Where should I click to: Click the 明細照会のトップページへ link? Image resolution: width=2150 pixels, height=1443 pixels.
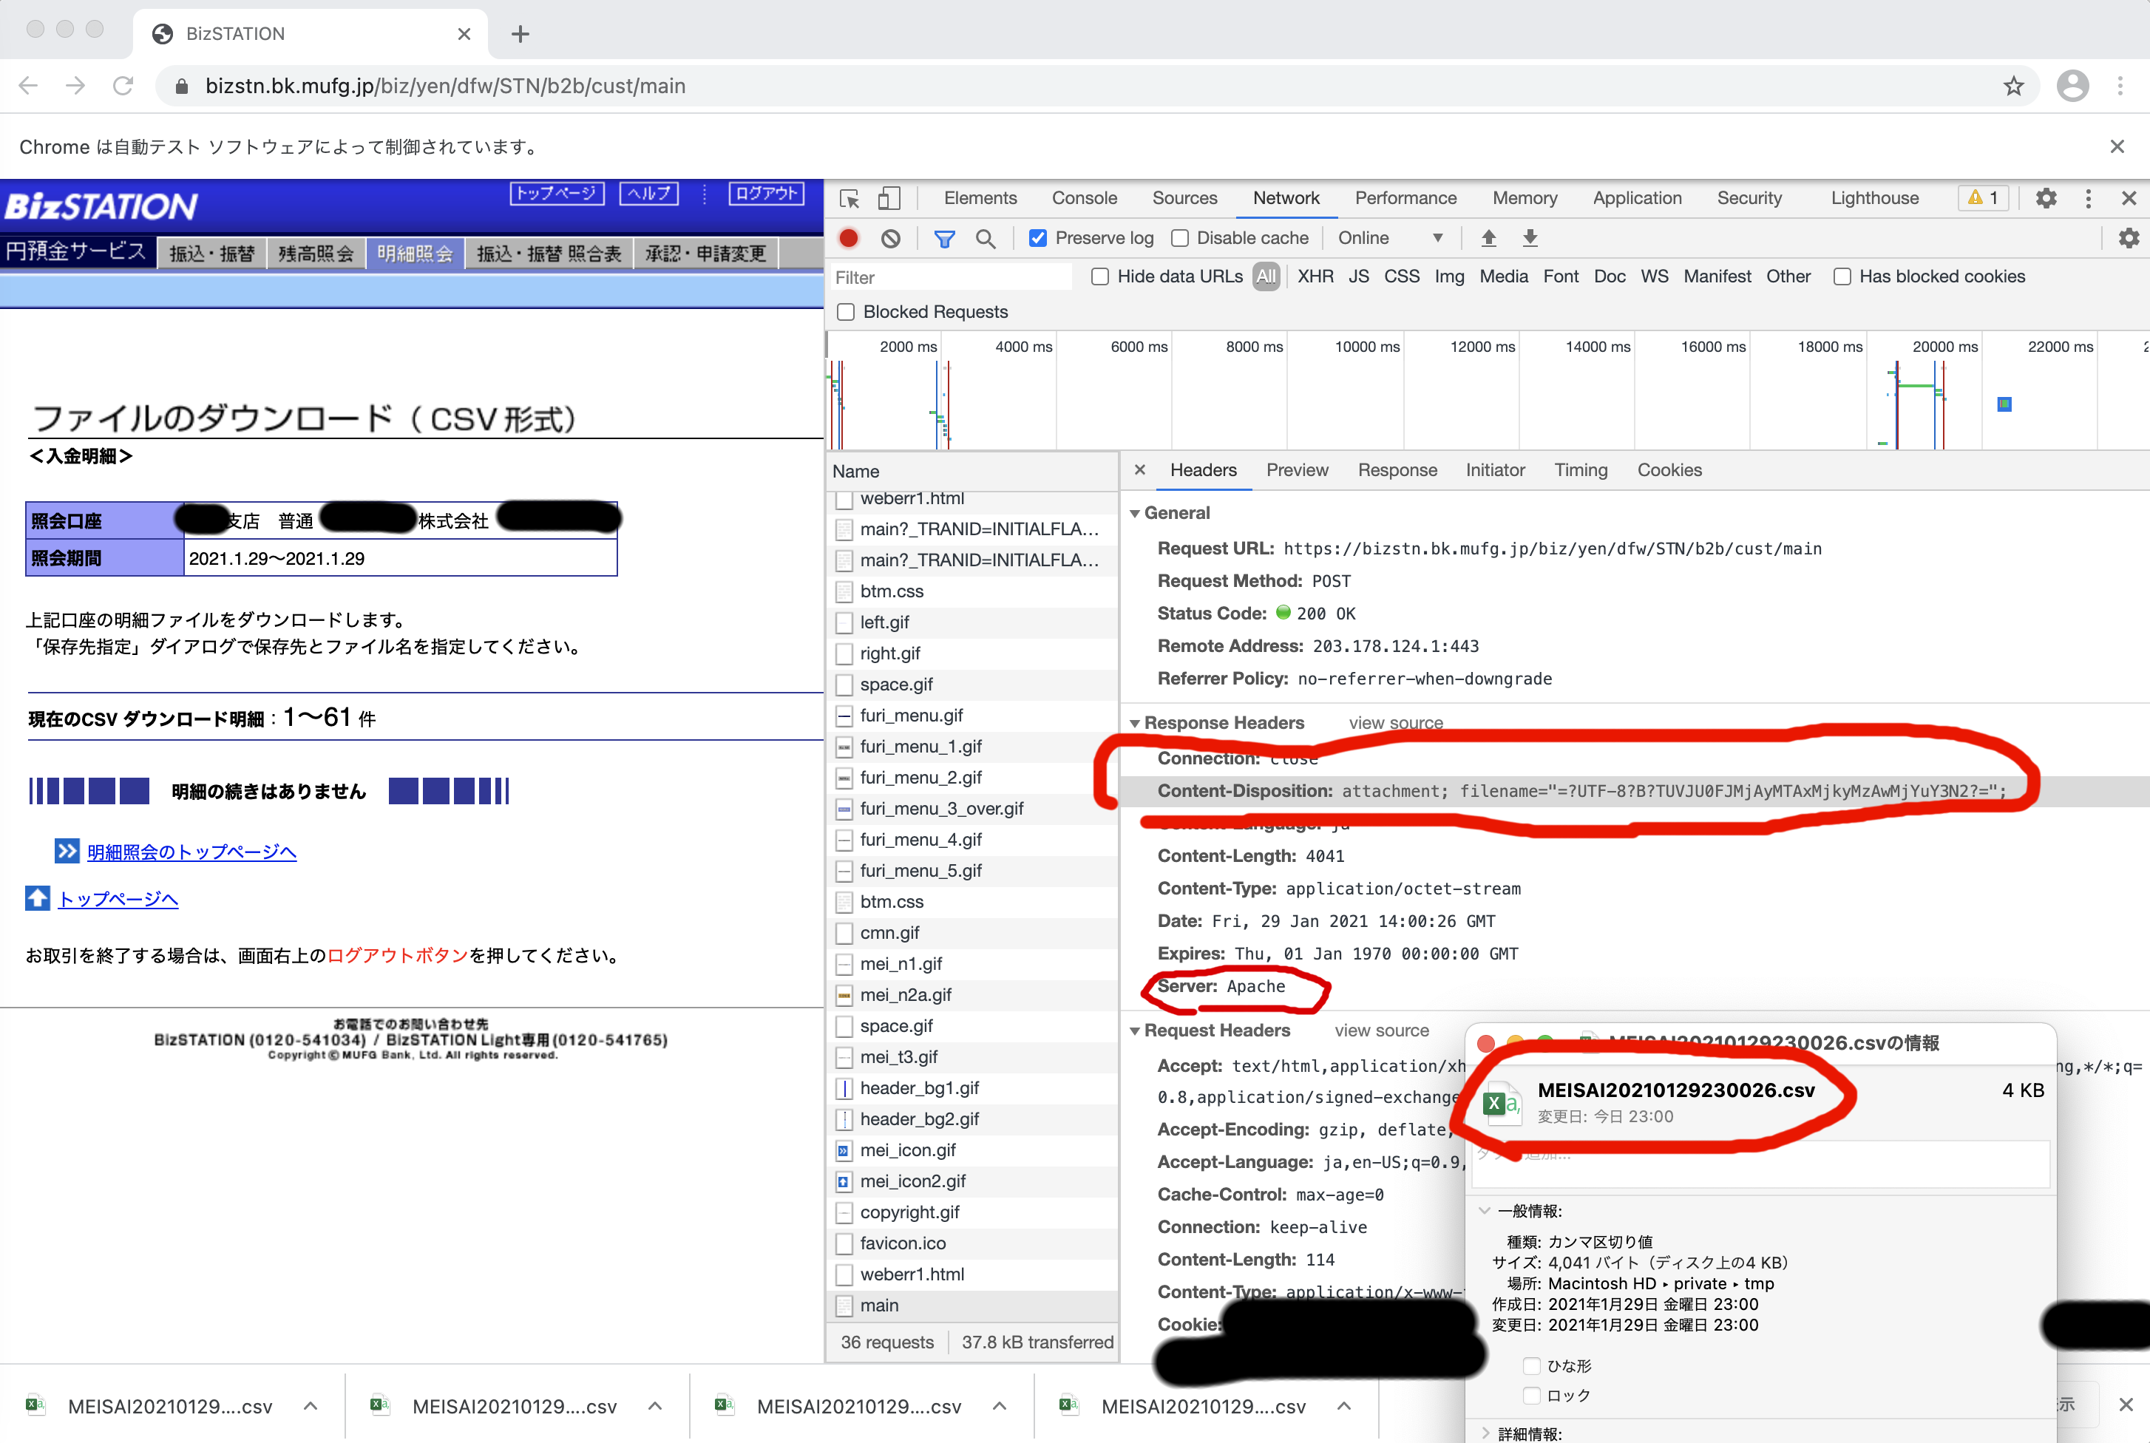coord(191,852)
